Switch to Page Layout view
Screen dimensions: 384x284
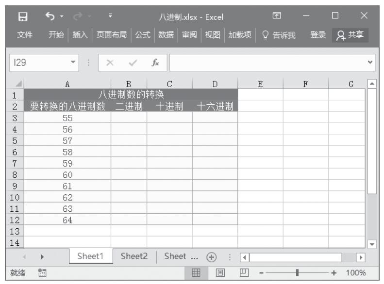coord(219,273)
